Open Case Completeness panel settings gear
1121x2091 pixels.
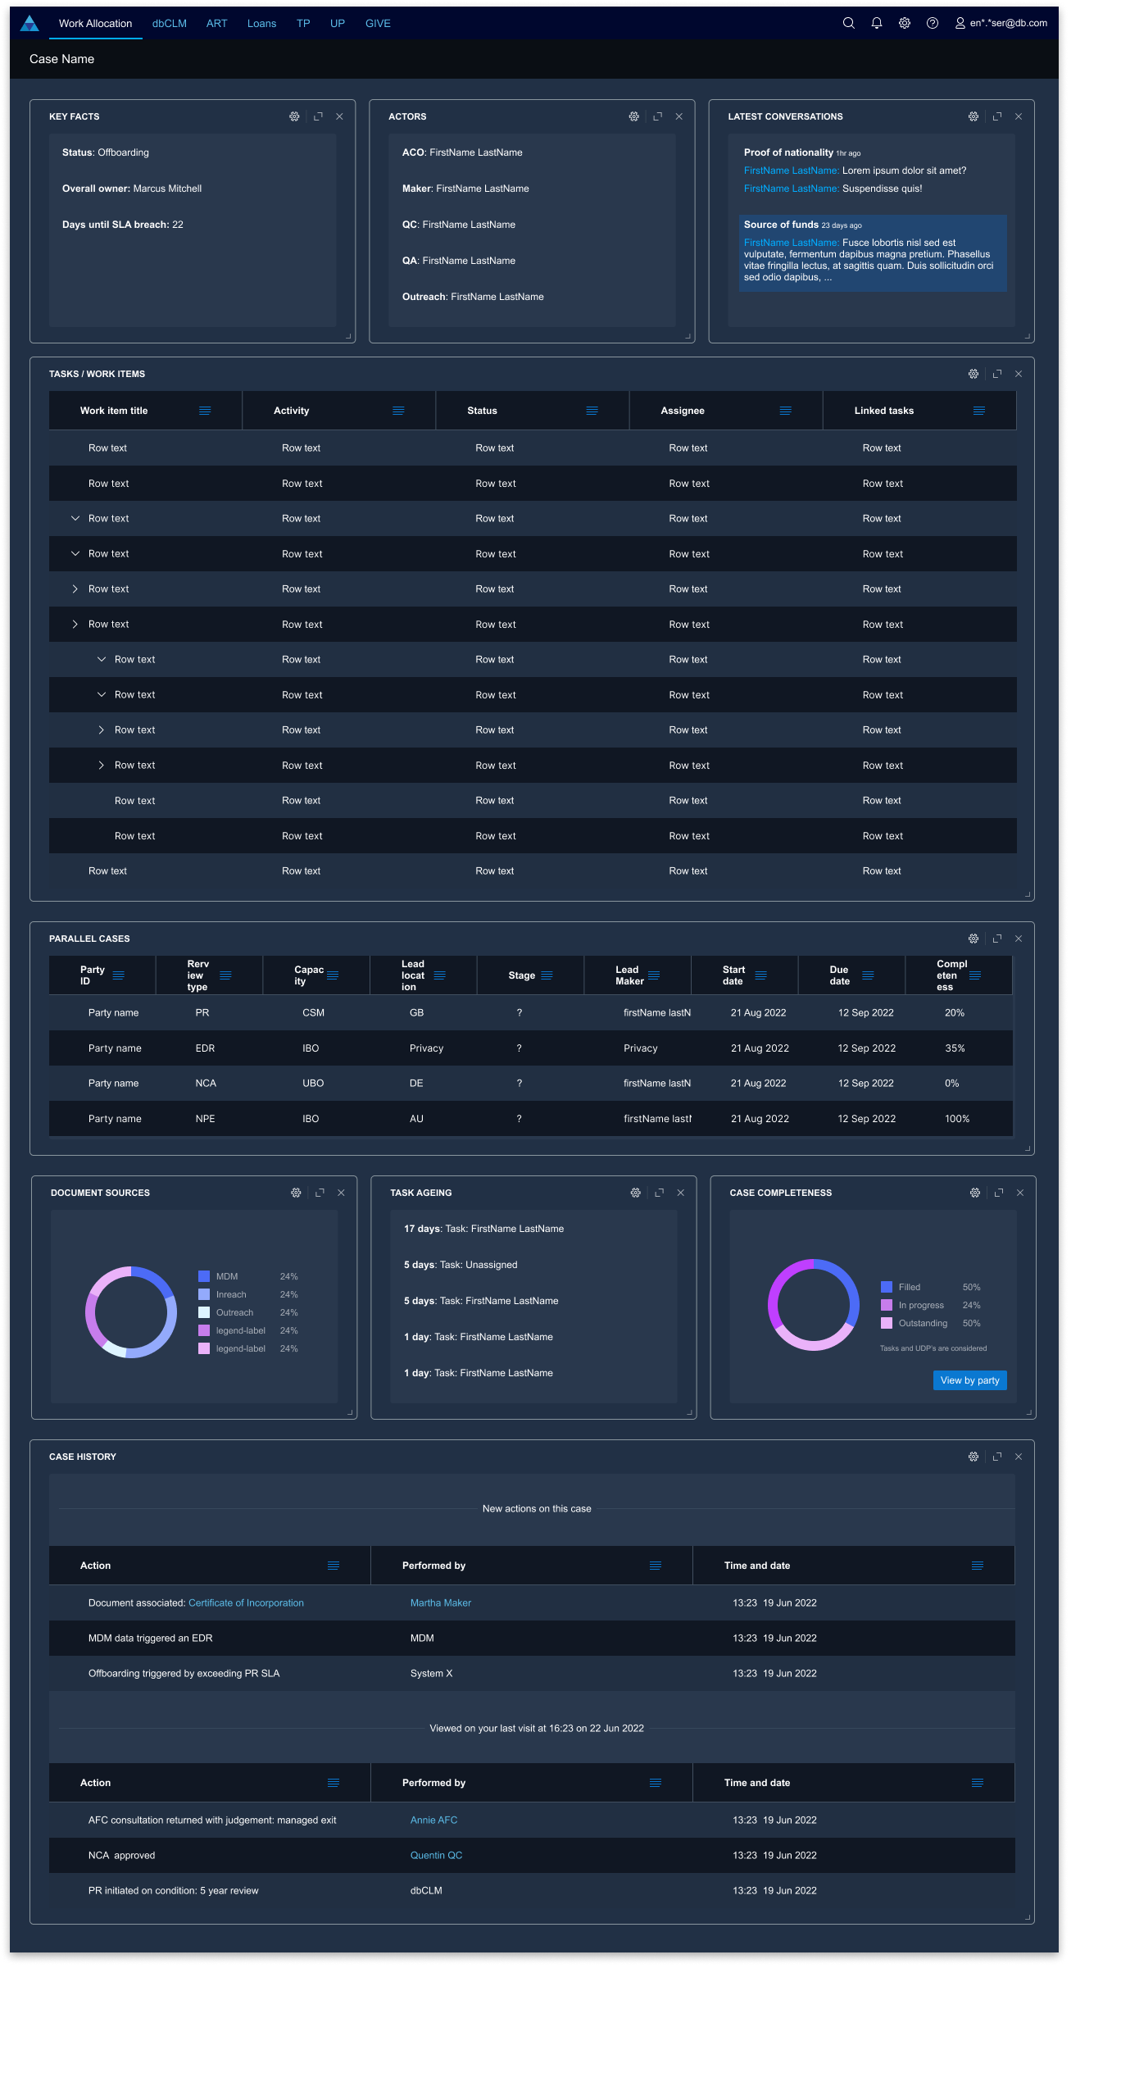(x=975, y=1193)
